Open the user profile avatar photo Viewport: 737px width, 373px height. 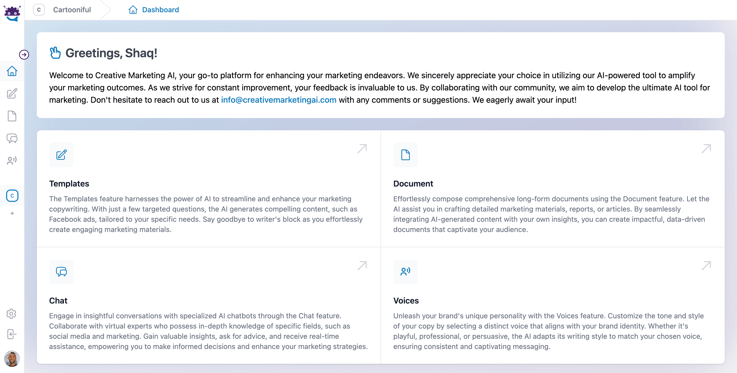pyautogui.click(x=12, y=359)
